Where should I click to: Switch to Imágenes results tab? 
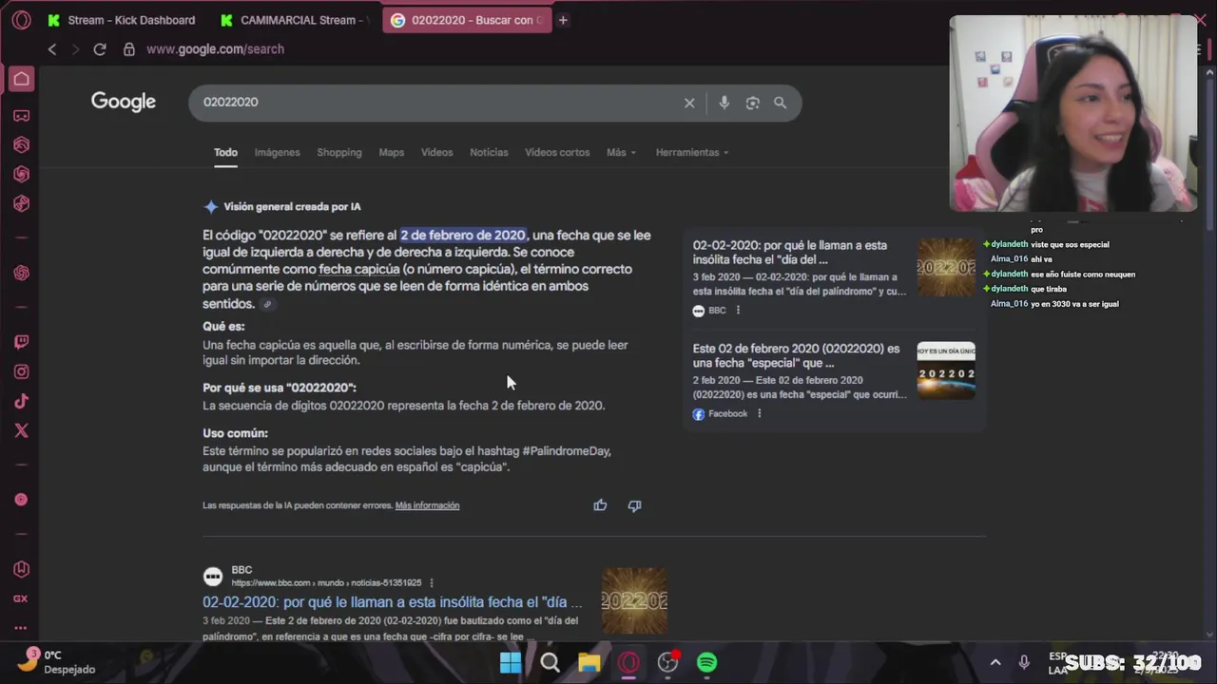point(277,153)
